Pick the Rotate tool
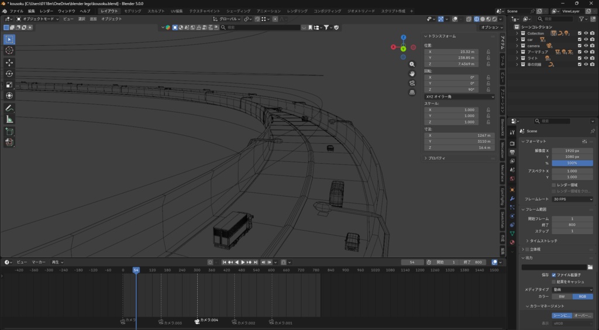This screenshot has height=330, width=599. pyautogui.click(x=9, y=74)
